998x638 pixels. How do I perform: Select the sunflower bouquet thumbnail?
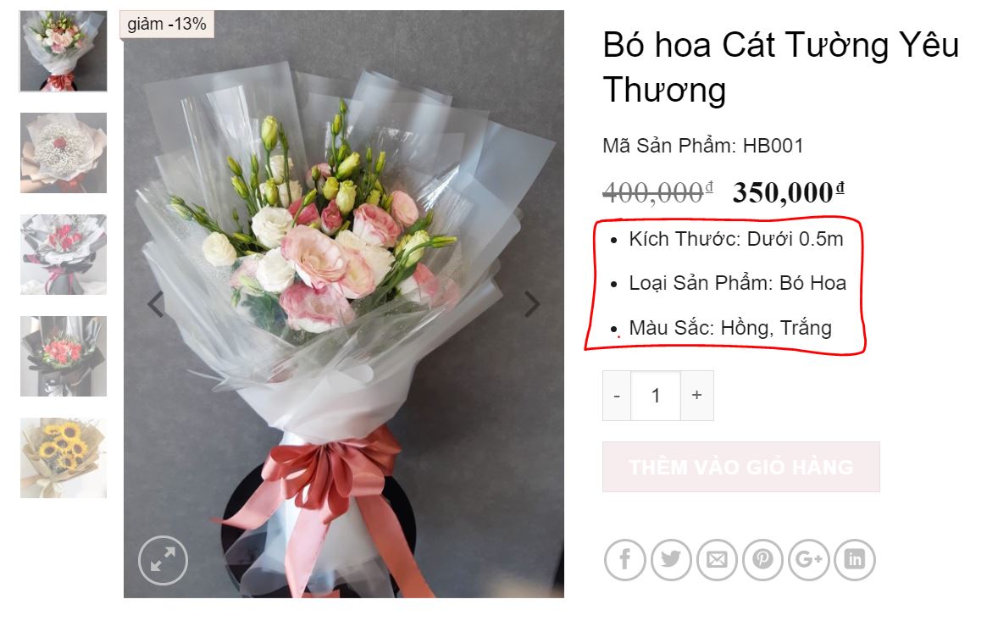click(63, 458)
